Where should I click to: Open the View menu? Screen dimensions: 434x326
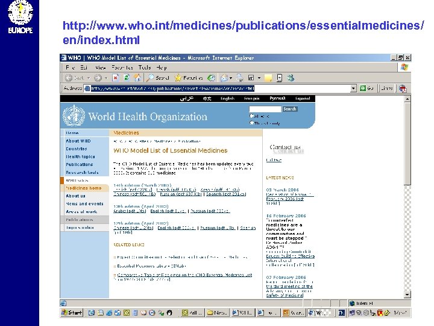point(100,68)
